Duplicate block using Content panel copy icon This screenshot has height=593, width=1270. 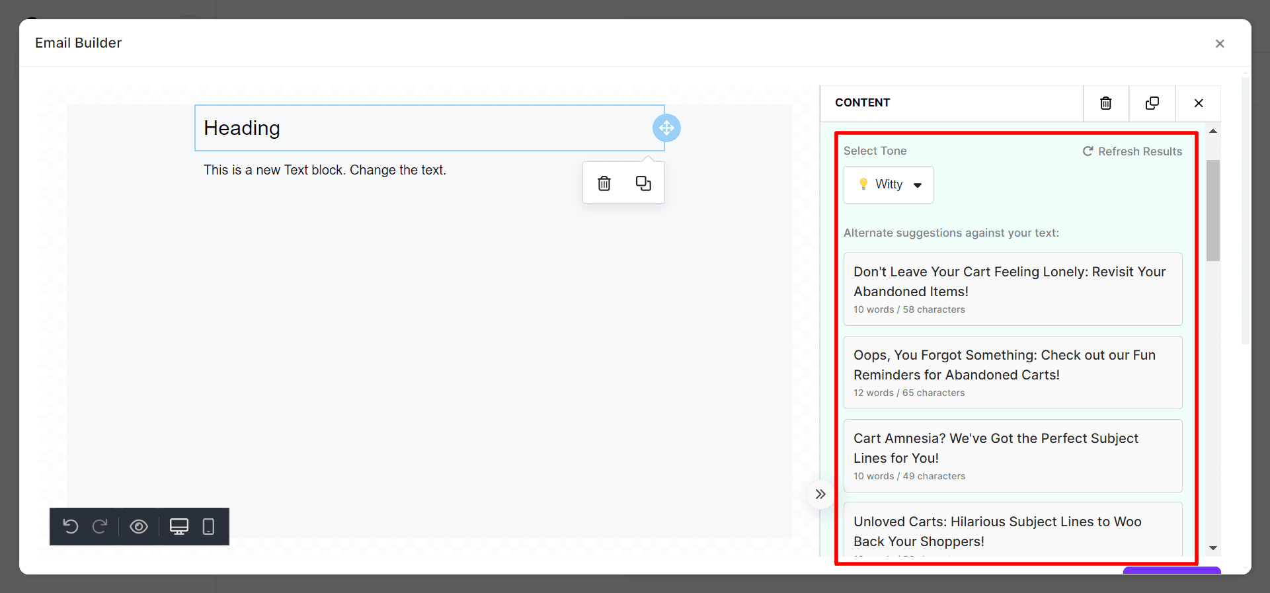pos(1152,103)
